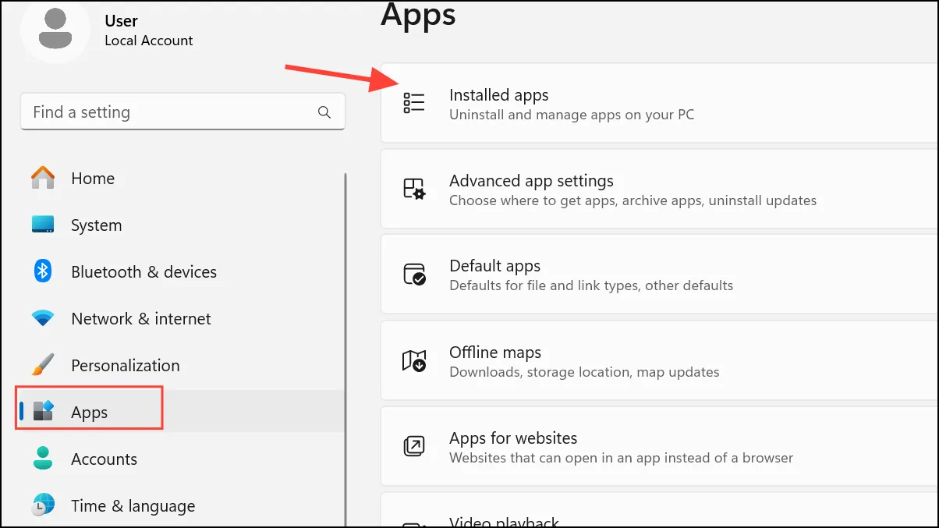The width and height of the screenshot is (939, 528).
Task: Open Accounts settings
Action: click(x=179, y=459)
